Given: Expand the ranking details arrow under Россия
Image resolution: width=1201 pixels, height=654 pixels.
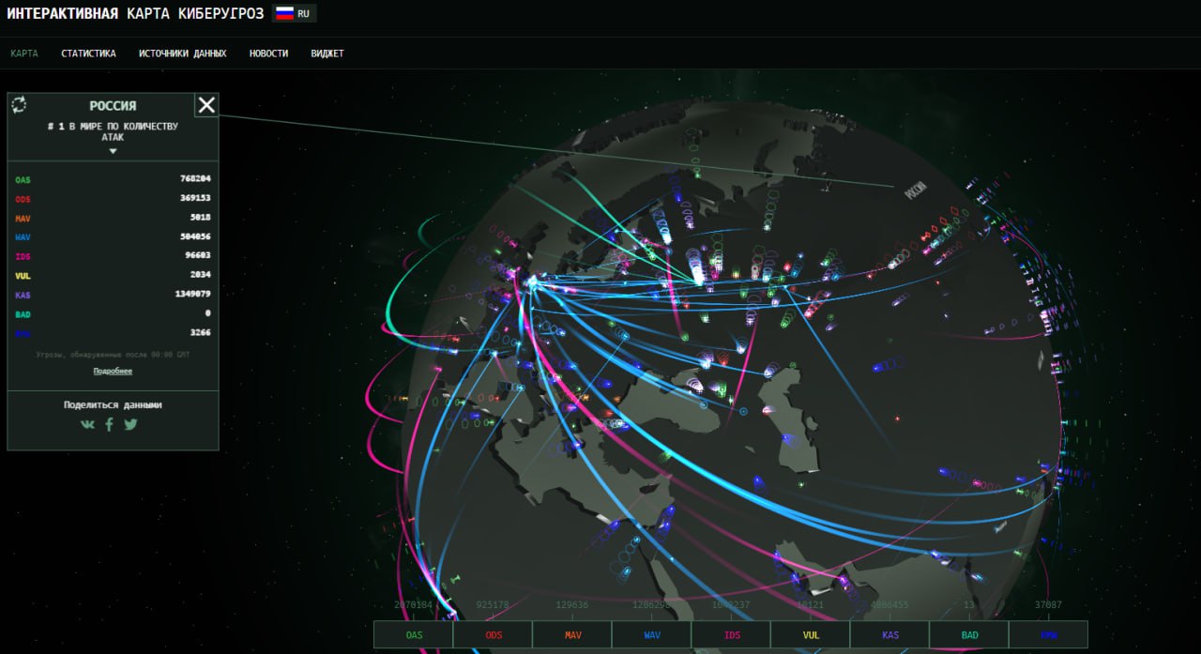Looking at the screenshot, I should [113, 151].
